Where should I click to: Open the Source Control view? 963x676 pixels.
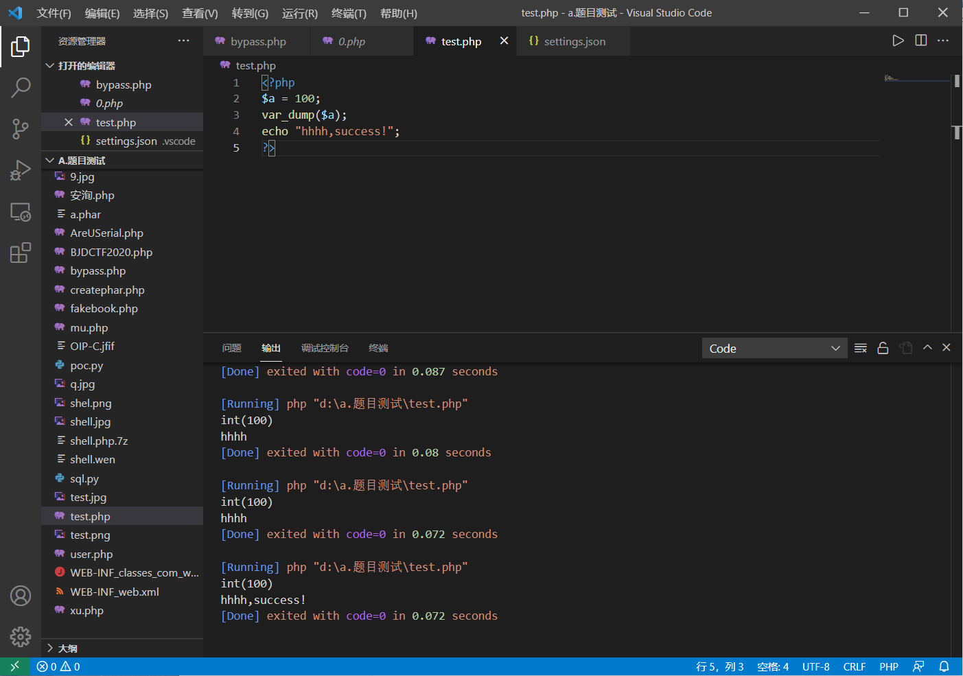pos(21,128)
